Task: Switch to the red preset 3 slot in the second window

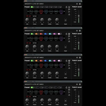Action: point(41,34)
